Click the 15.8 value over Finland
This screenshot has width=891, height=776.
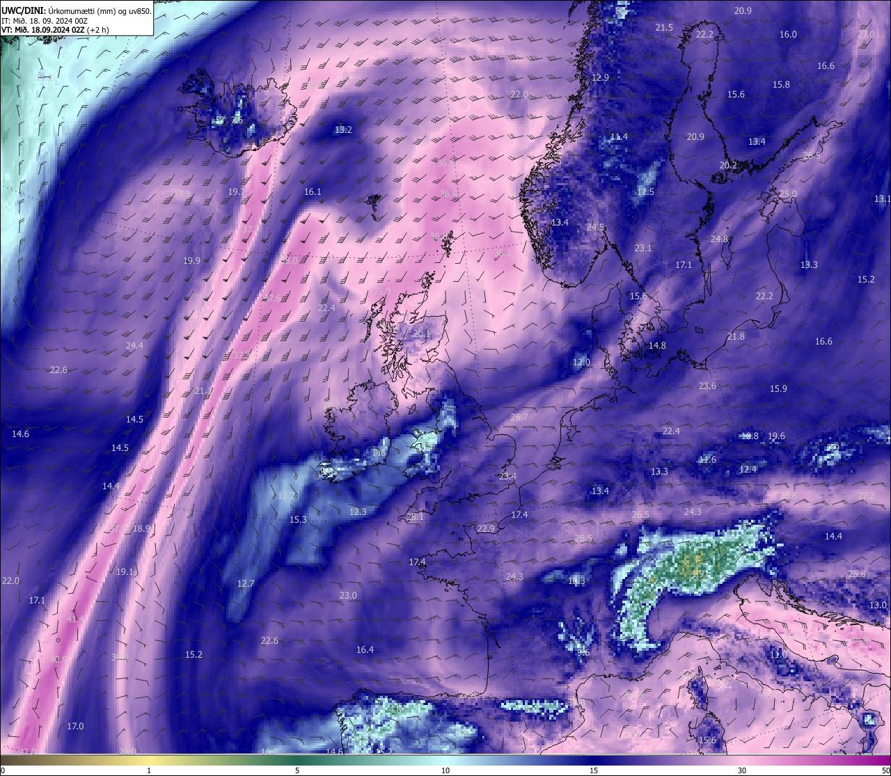coord(781,85)
